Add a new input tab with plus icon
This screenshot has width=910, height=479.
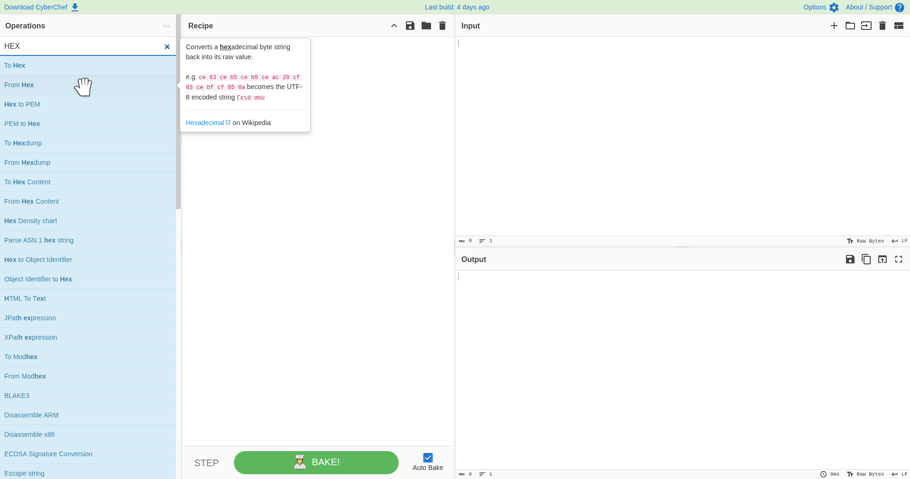pyautogui.click(x=834, y=26)
